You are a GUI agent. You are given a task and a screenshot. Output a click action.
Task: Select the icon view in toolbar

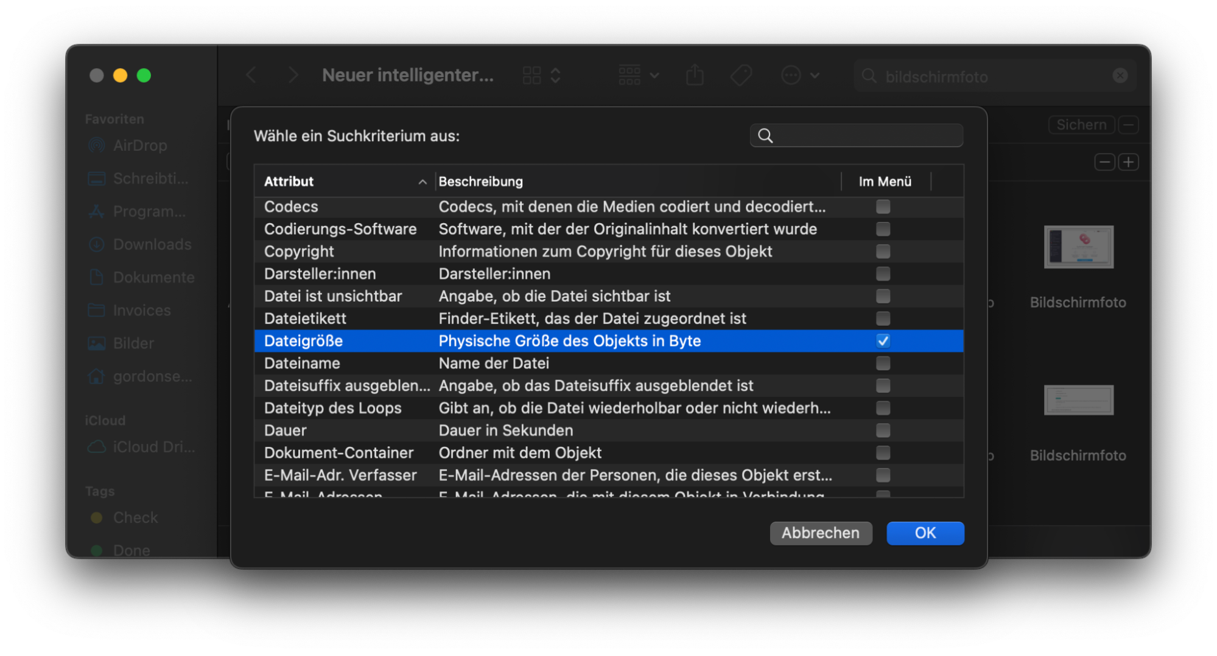[531, 75]
